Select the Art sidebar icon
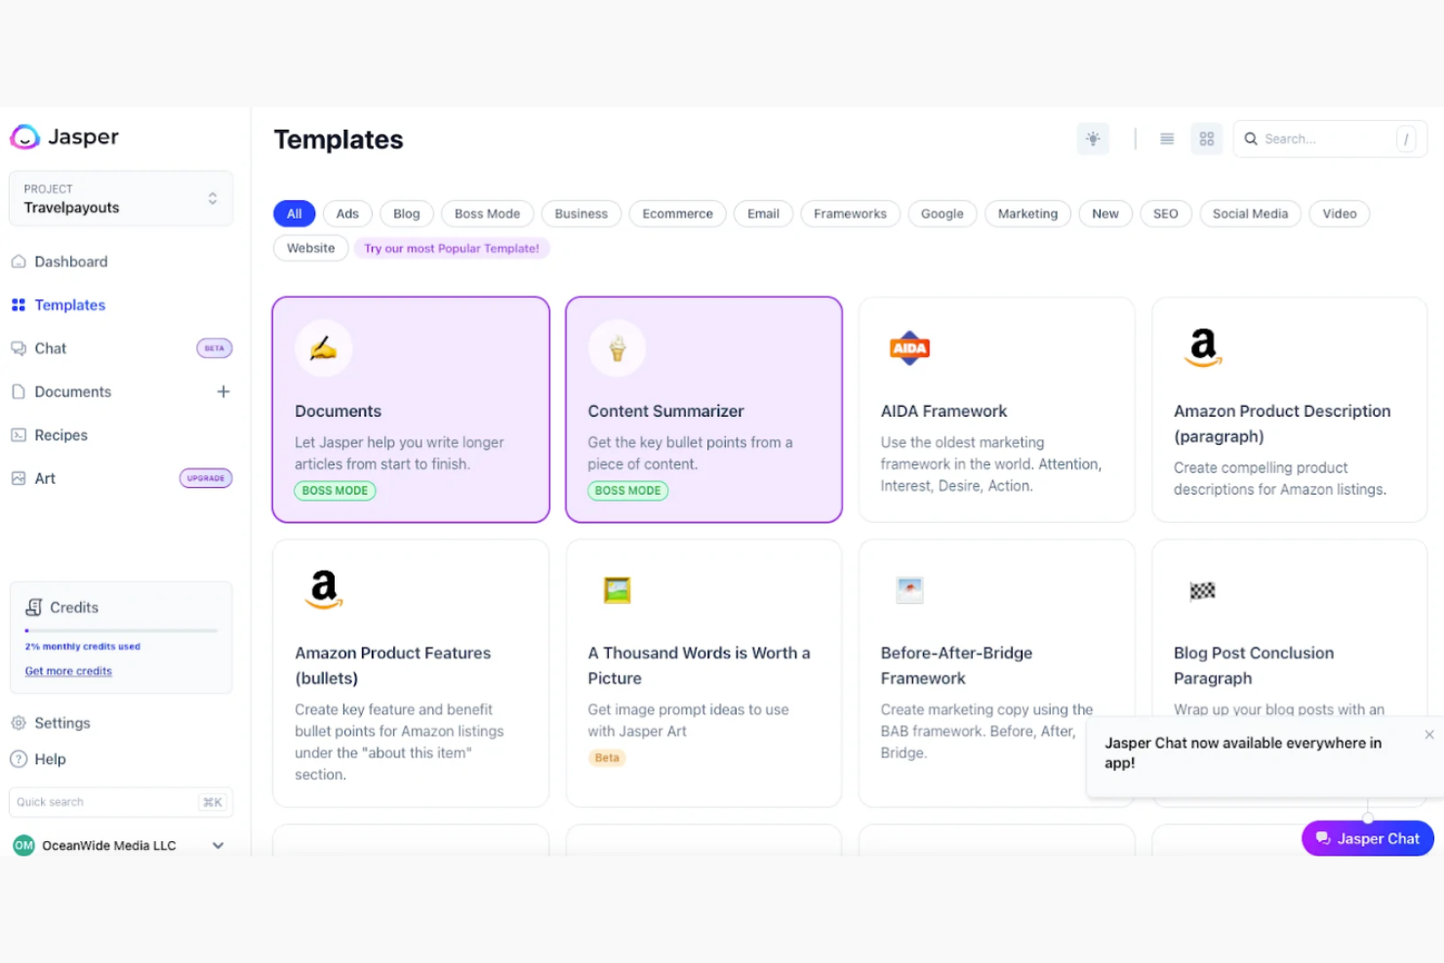 pyautogui.click(x=19, y=478)
